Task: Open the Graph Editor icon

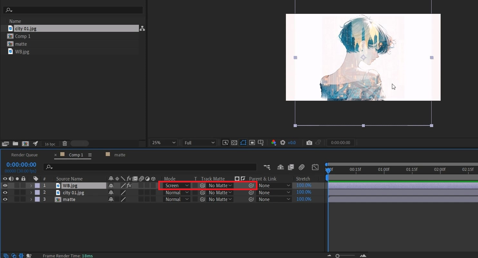Action: click(x=315, y=167)
